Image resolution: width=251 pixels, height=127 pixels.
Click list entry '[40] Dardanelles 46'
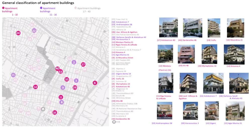point(121,119)
